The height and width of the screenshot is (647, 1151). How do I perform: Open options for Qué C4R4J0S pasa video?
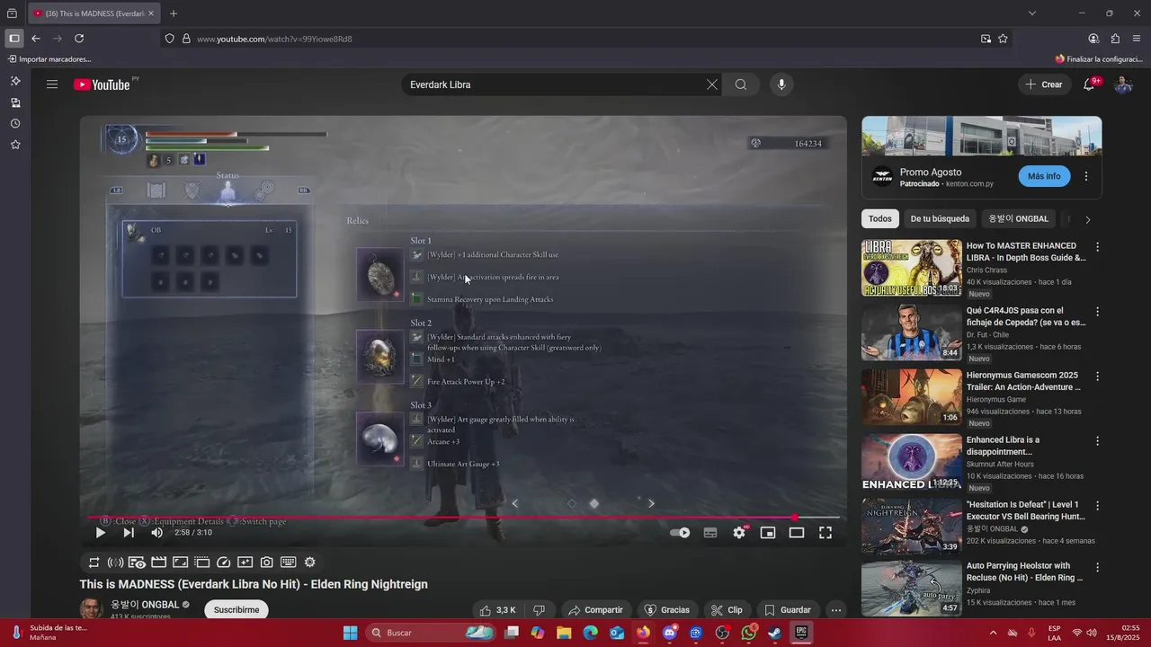coord(1097,311)
